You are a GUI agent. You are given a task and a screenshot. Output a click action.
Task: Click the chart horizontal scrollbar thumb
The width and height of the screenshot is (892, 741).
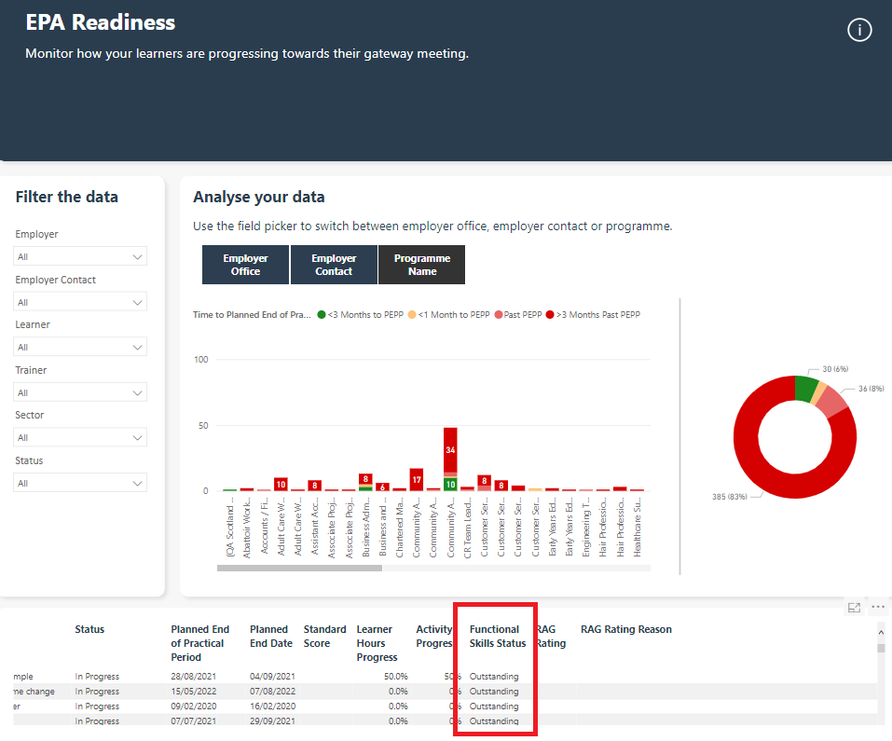299,568
